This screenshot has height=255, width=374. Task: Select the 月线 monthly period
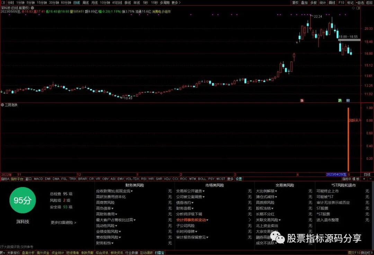[x=95, y=3]
